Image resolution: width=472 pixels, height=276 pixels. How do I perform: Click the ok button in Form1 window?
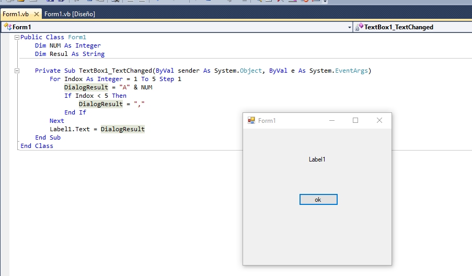(x=318, y=200)
